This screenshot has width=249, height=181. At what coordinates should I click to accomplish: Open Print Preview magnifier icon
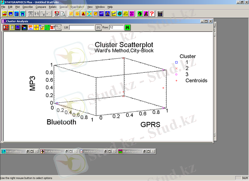63,14
